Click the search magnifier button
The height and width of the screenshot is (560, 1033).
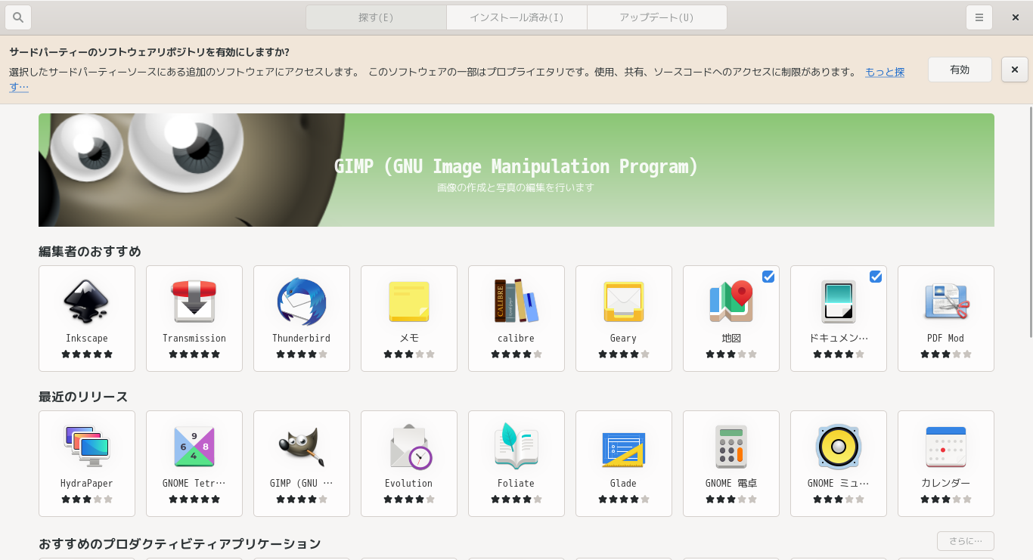click(18, 17)
